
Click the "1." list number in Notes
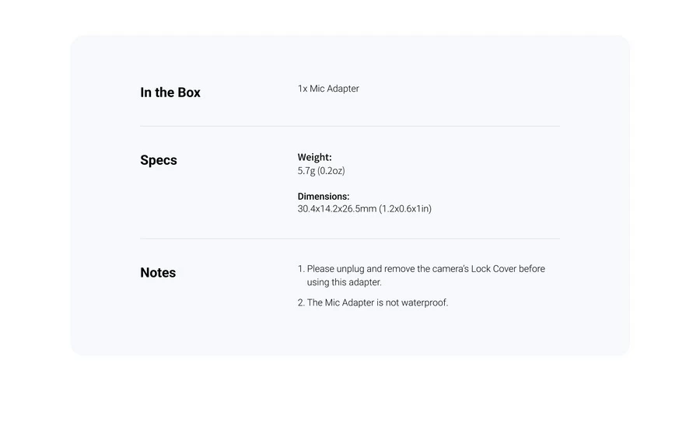tap(301, 269)
